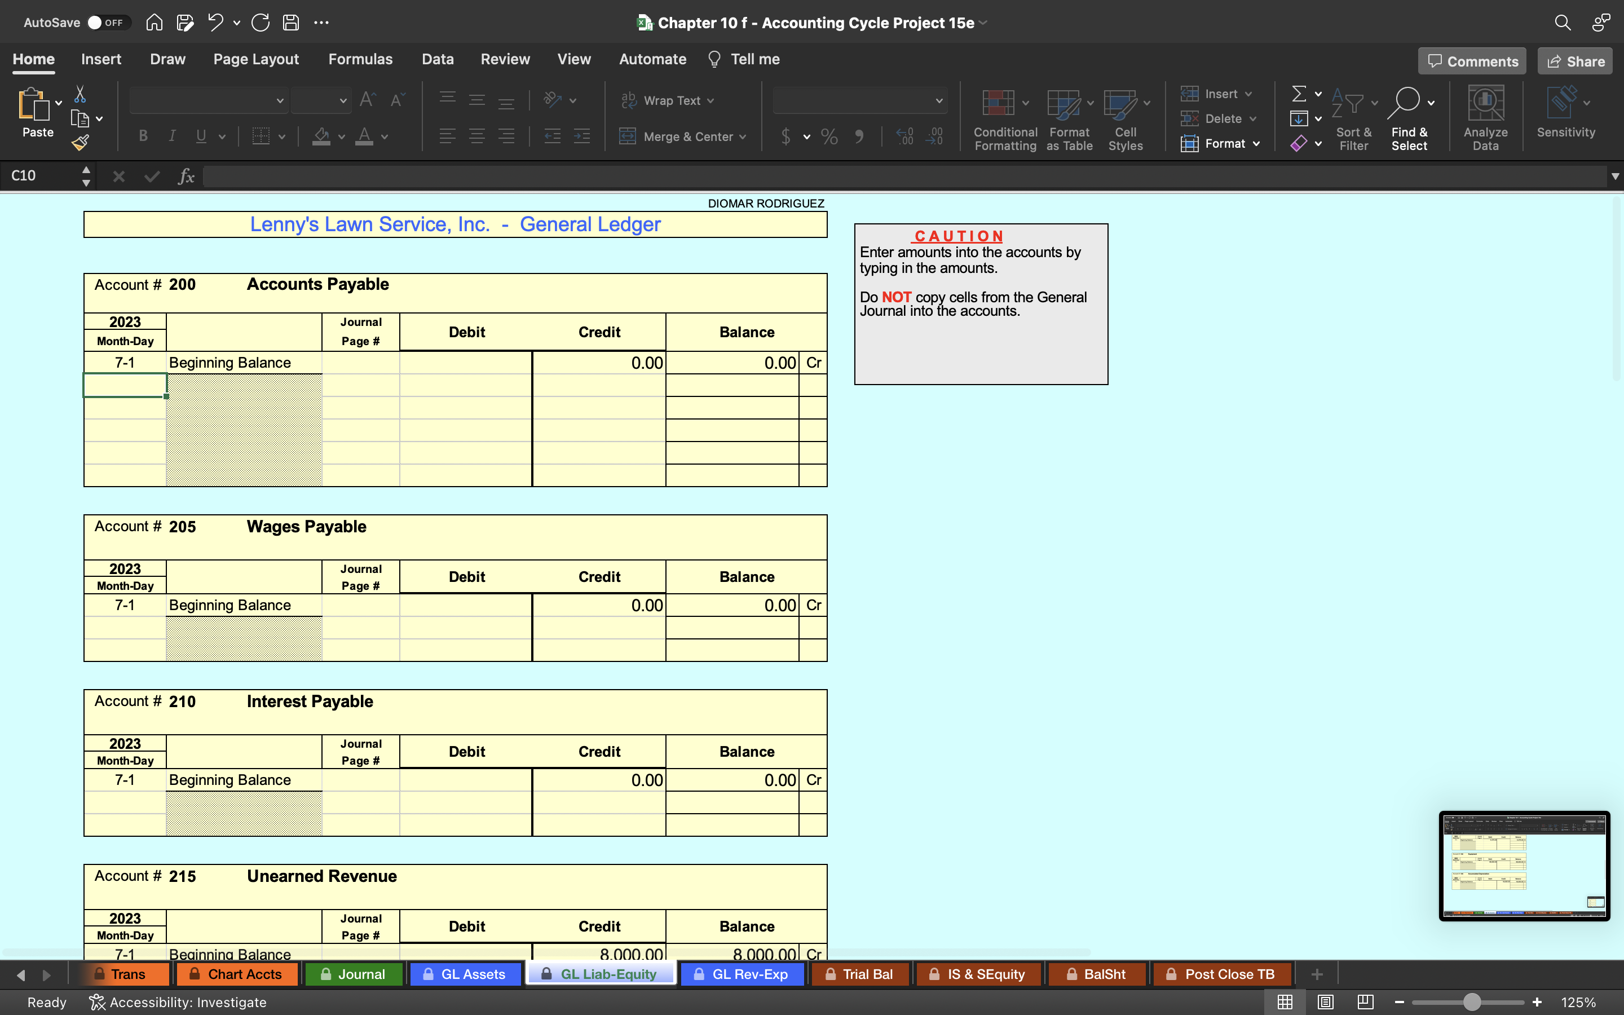Switch to the Journal sheet tab
The height and width of the screenshot is (1015, 1624).
(x=354, y=974)
